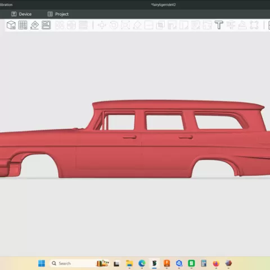270x270 pixels.
Task: Open the Project tab
Action: 58,14
